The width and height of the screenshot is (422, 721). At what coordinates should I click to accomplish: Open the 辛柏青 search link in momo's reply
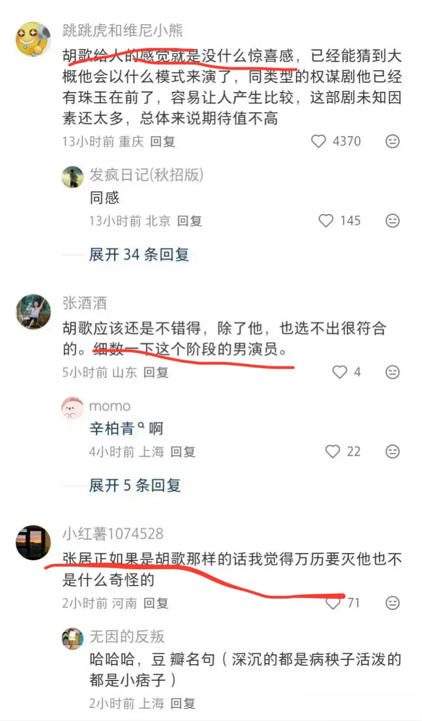click(116, 429)
